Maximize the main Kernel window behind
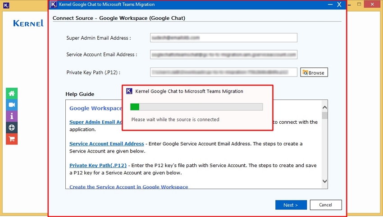Screen dimensions: 383x217 [x=359, y=4]
